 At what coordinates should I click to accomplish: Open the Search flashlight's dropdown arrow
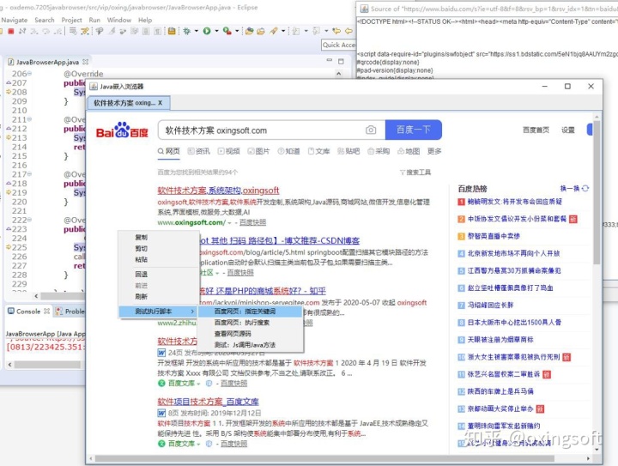[x=283, y=31]
